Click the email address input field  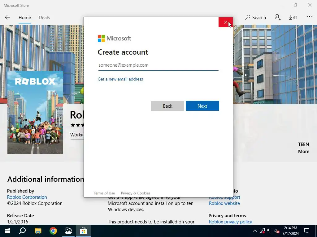click(158, 65)
